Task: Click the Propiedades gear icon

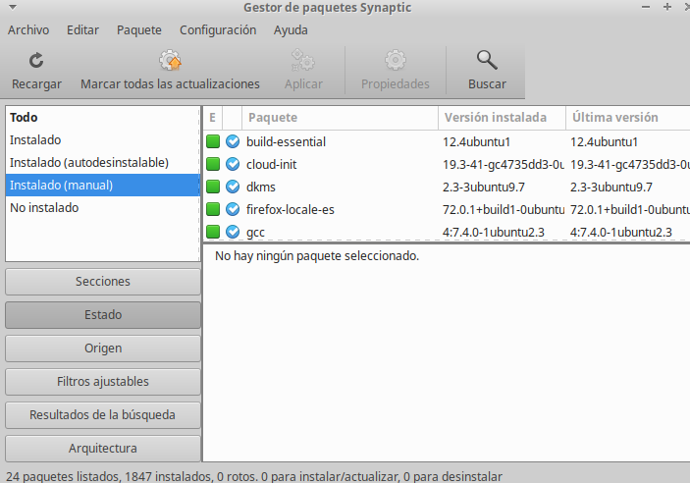Action: click(396, 60)
